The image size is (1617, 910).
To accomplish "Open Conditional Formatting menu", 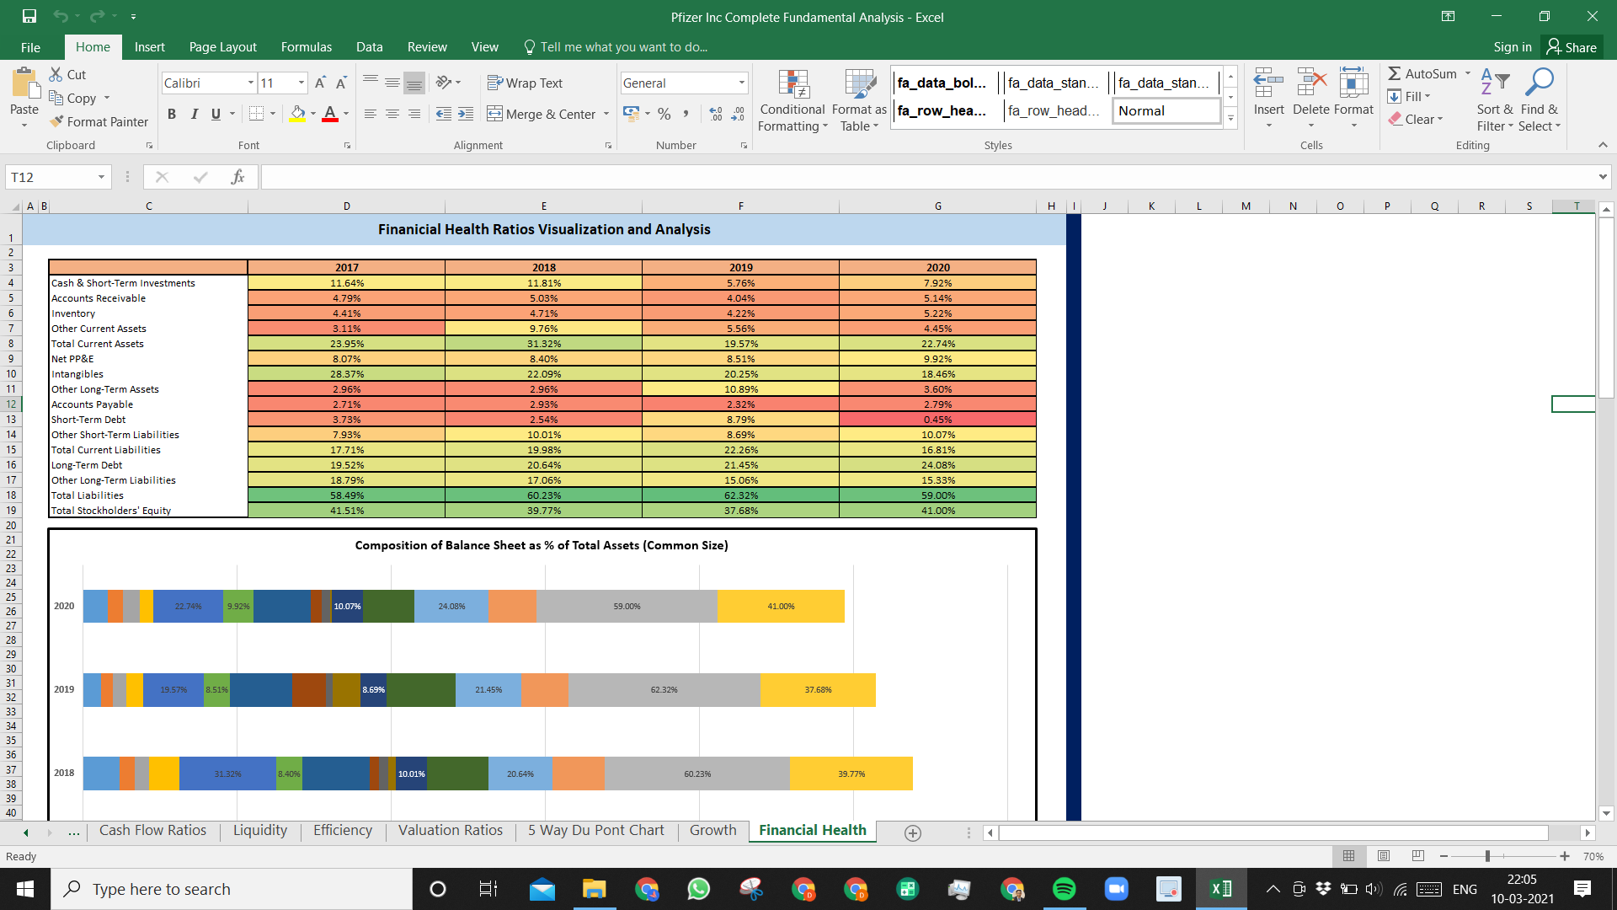I will (x=792, y=100).
